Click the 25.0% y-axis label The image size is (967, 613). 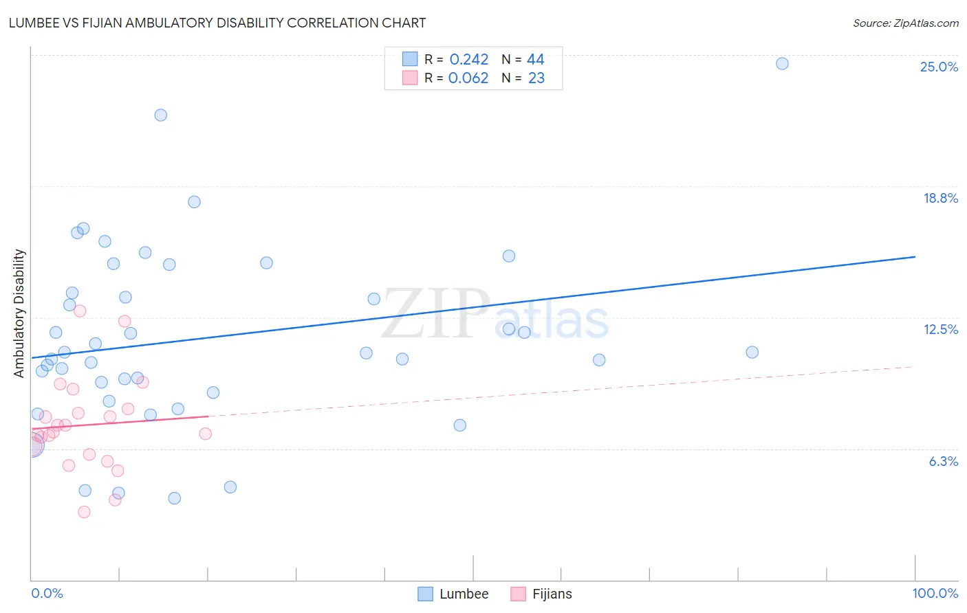tap(939, 67)
